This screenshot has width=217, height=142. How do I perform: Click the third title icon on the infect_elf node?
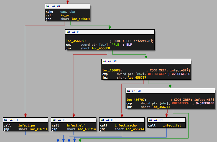[65, 120]
